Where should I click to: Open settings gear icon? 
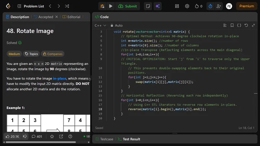[x=187, y=6]
